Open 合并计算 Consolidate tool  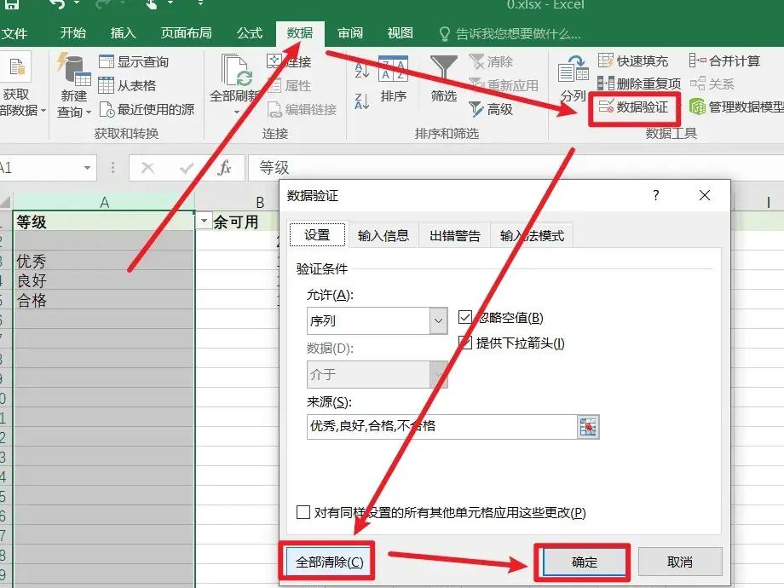pos(724,61)
